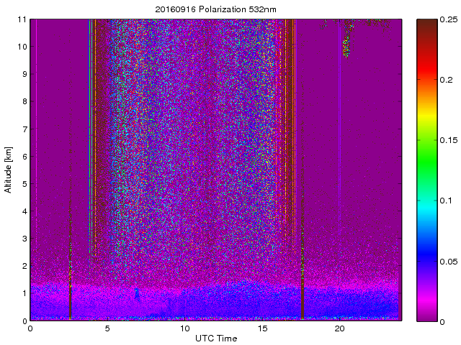Select the 'Altitude [km]' y-axis label
Screen dimensions: 461x345
point(9,170)
